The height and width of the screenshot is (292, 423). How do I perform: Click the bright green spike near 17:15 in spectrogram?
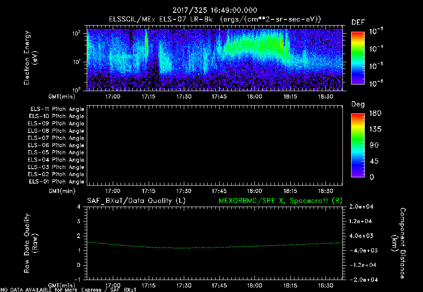click(146, 43)
